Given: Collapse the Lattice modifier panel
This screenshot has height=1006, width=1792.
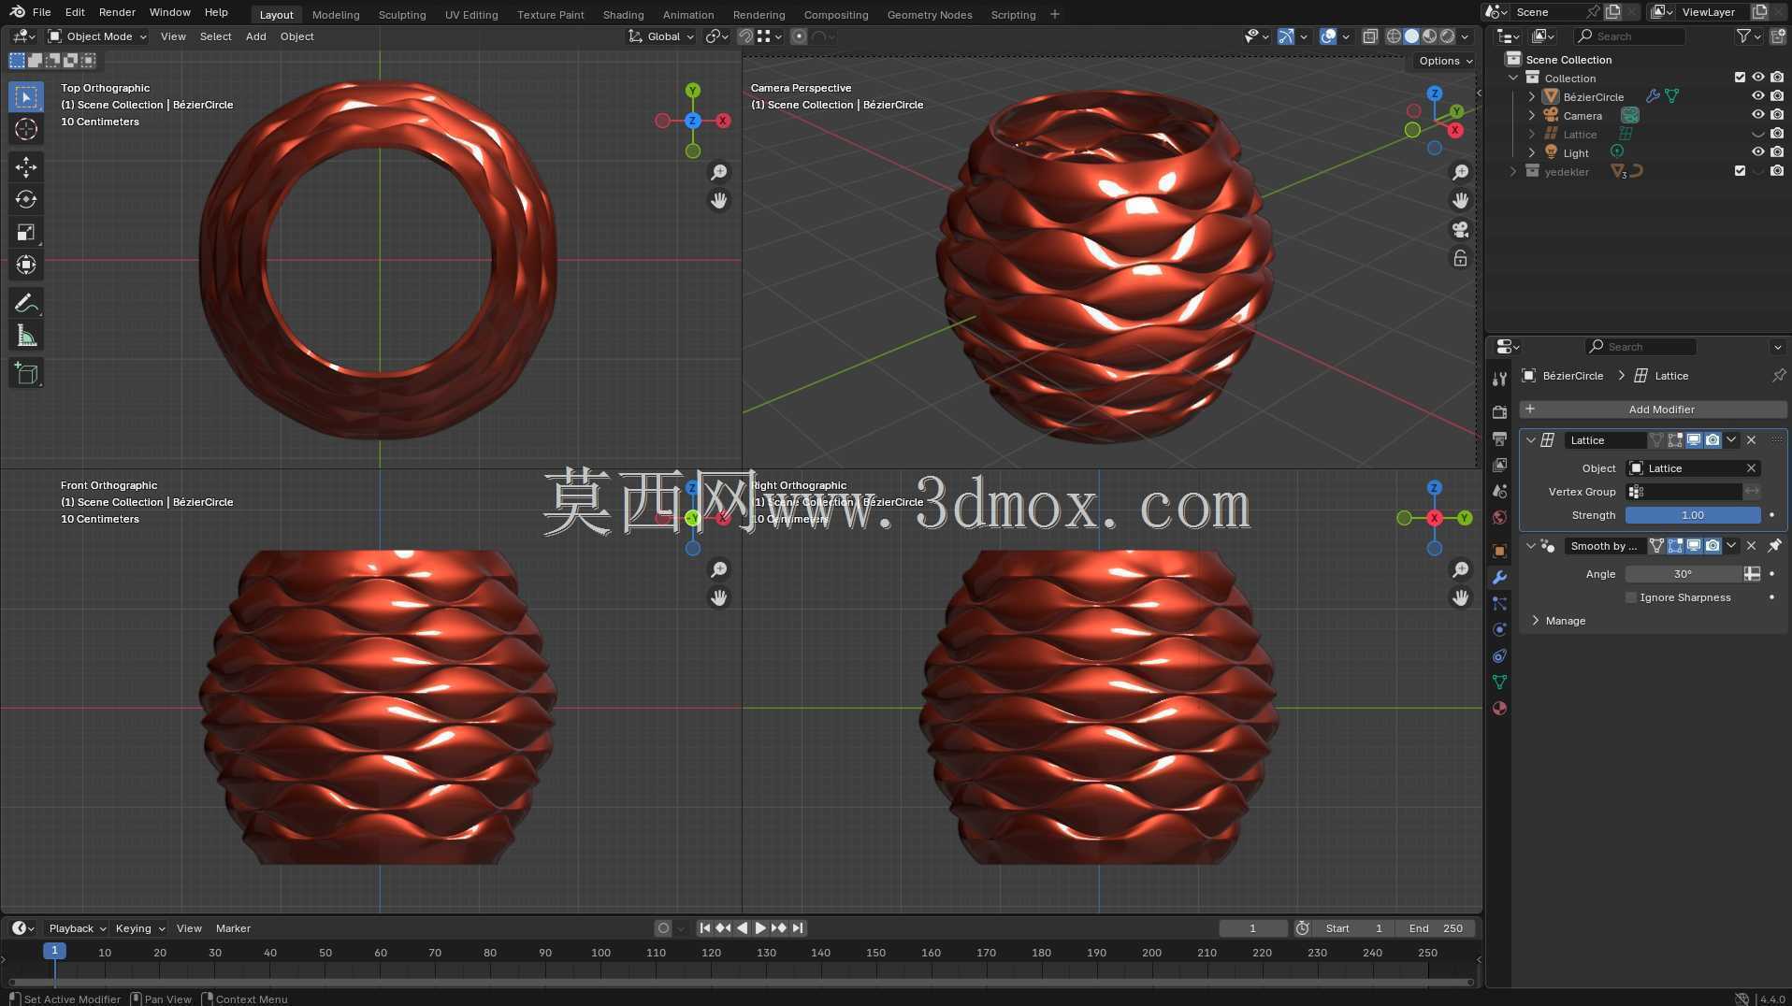Looking at the screenshot, I should point(1531,440).
